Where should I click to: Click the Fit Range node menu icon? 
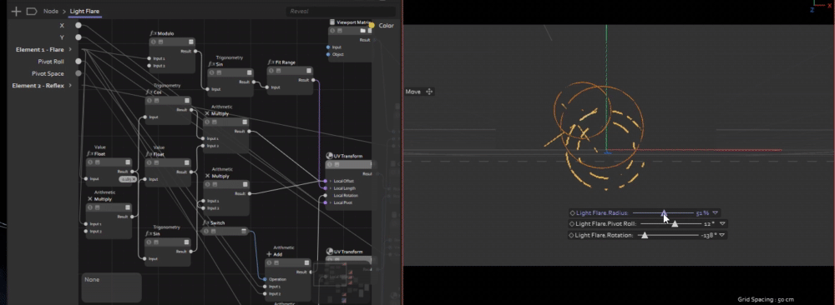tap(308, 71)
